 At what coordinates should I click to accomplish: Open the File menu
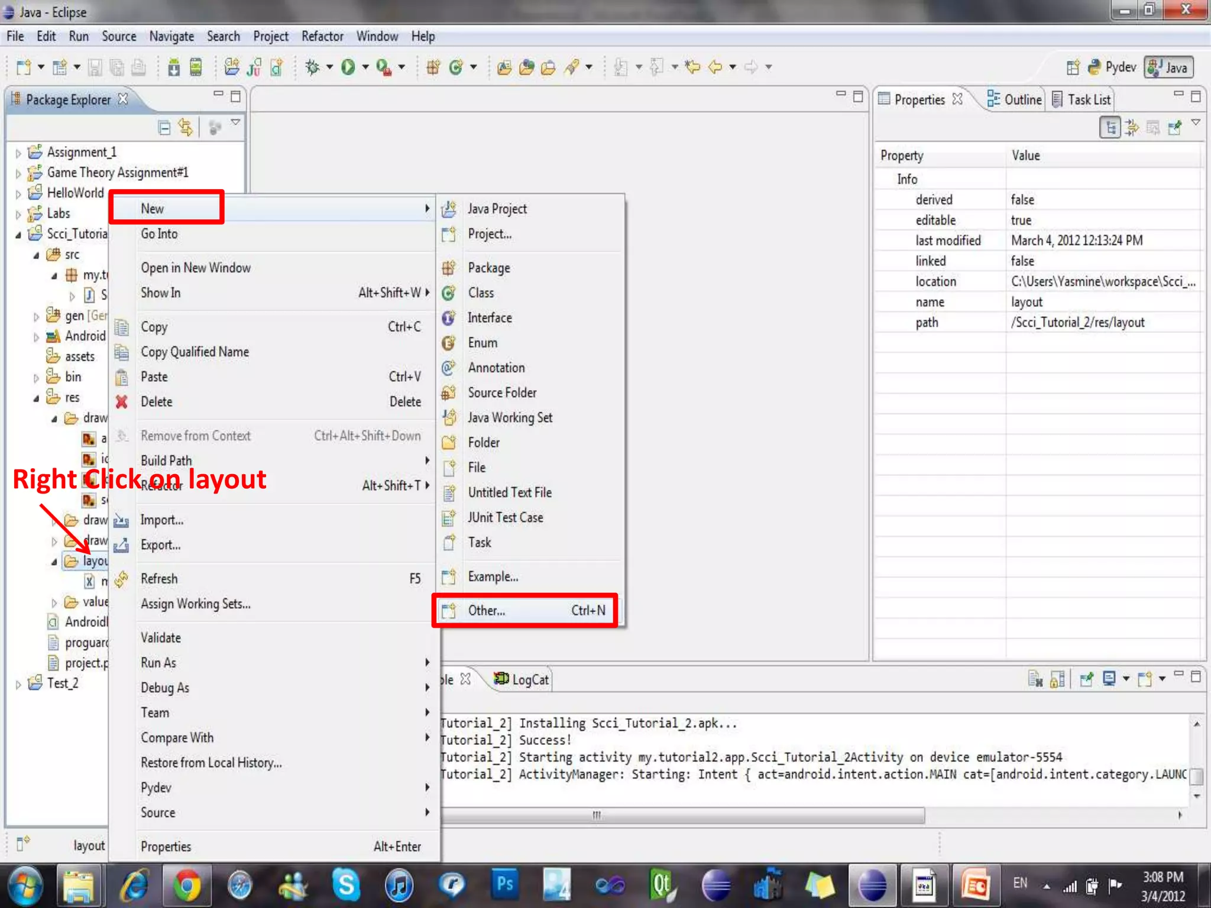(x=15, y=37)
